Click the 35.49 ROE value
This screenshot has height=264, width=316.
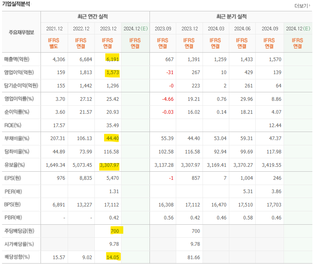[x=113, y=125]
